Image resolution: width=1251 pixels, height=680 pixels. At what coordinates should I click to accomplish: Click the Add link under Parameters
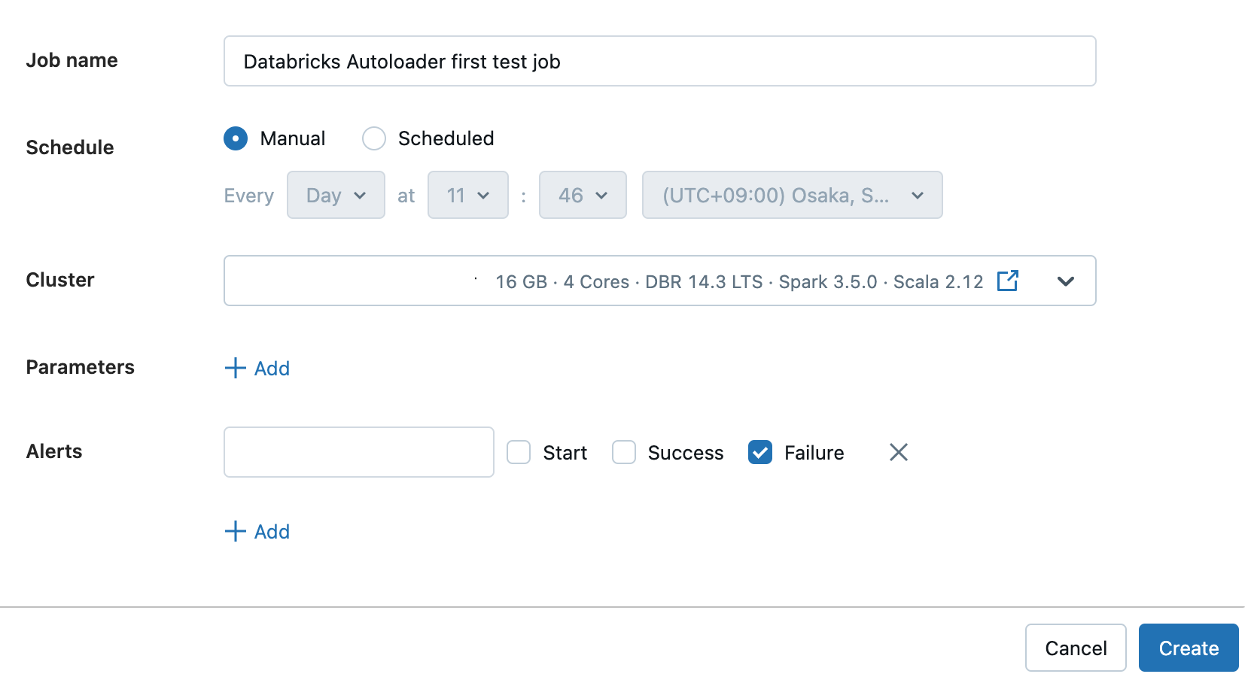pyautogui.click(x=271, y=368)
